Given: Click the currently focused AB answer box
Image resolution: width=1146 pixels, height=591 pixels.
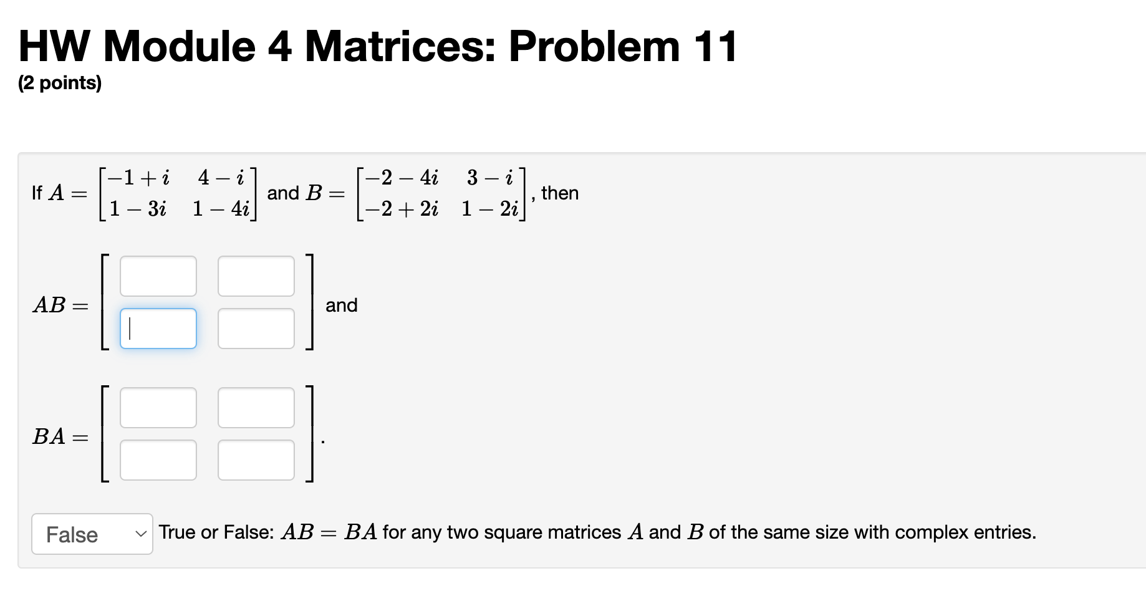Looking at the screenshot, I should (158, 328).
